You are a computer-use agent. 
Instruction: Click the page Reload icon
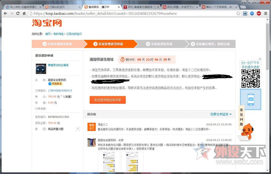point(18,13)
